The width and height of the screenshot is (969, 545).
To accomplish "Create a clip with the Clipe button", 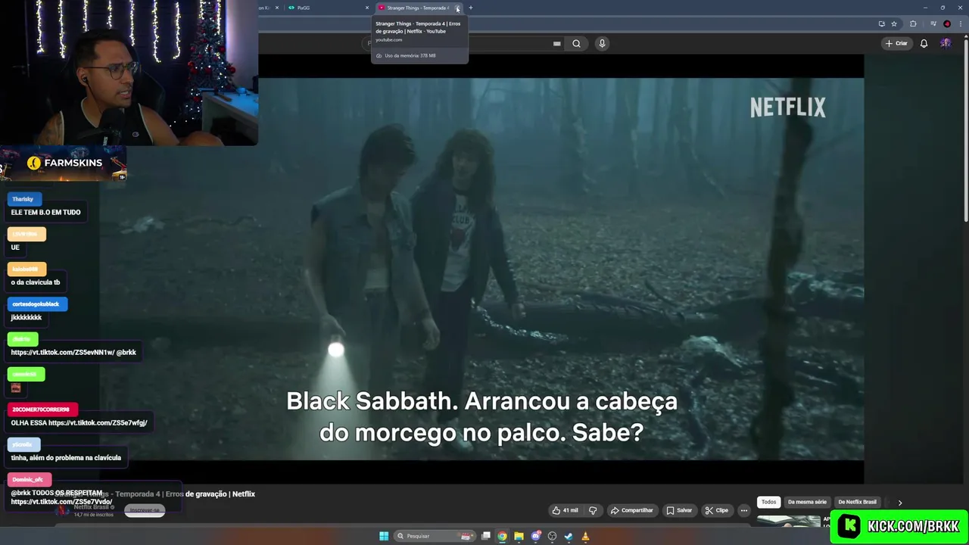I will point(717,510).
